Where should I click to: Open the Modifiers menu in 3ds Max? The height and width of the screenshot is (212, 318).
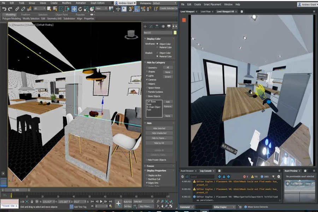66,3
